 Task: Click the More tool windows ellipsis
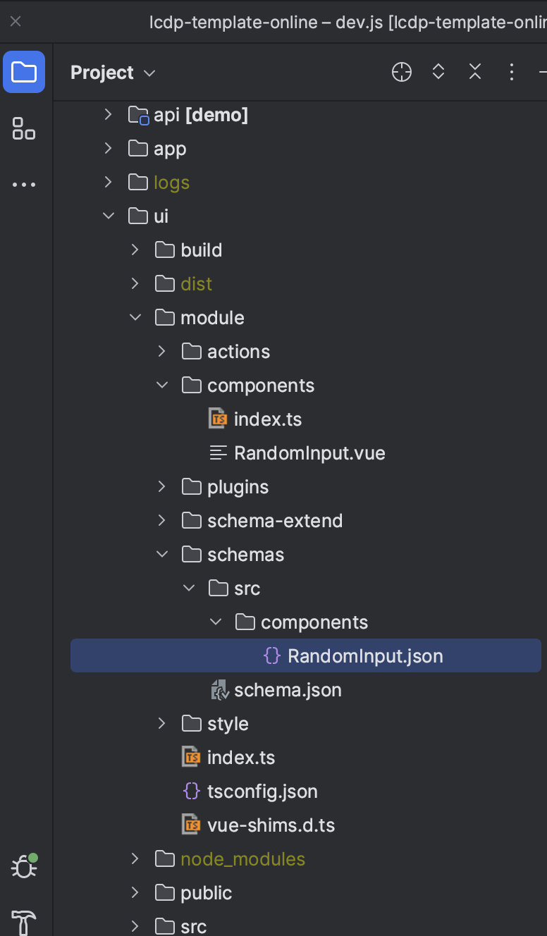[24, 185]
